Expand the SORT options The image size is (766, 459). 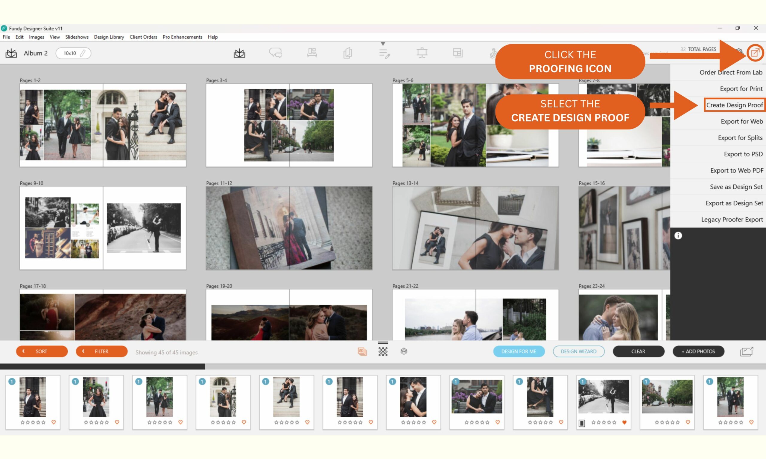tap(42, 351)
